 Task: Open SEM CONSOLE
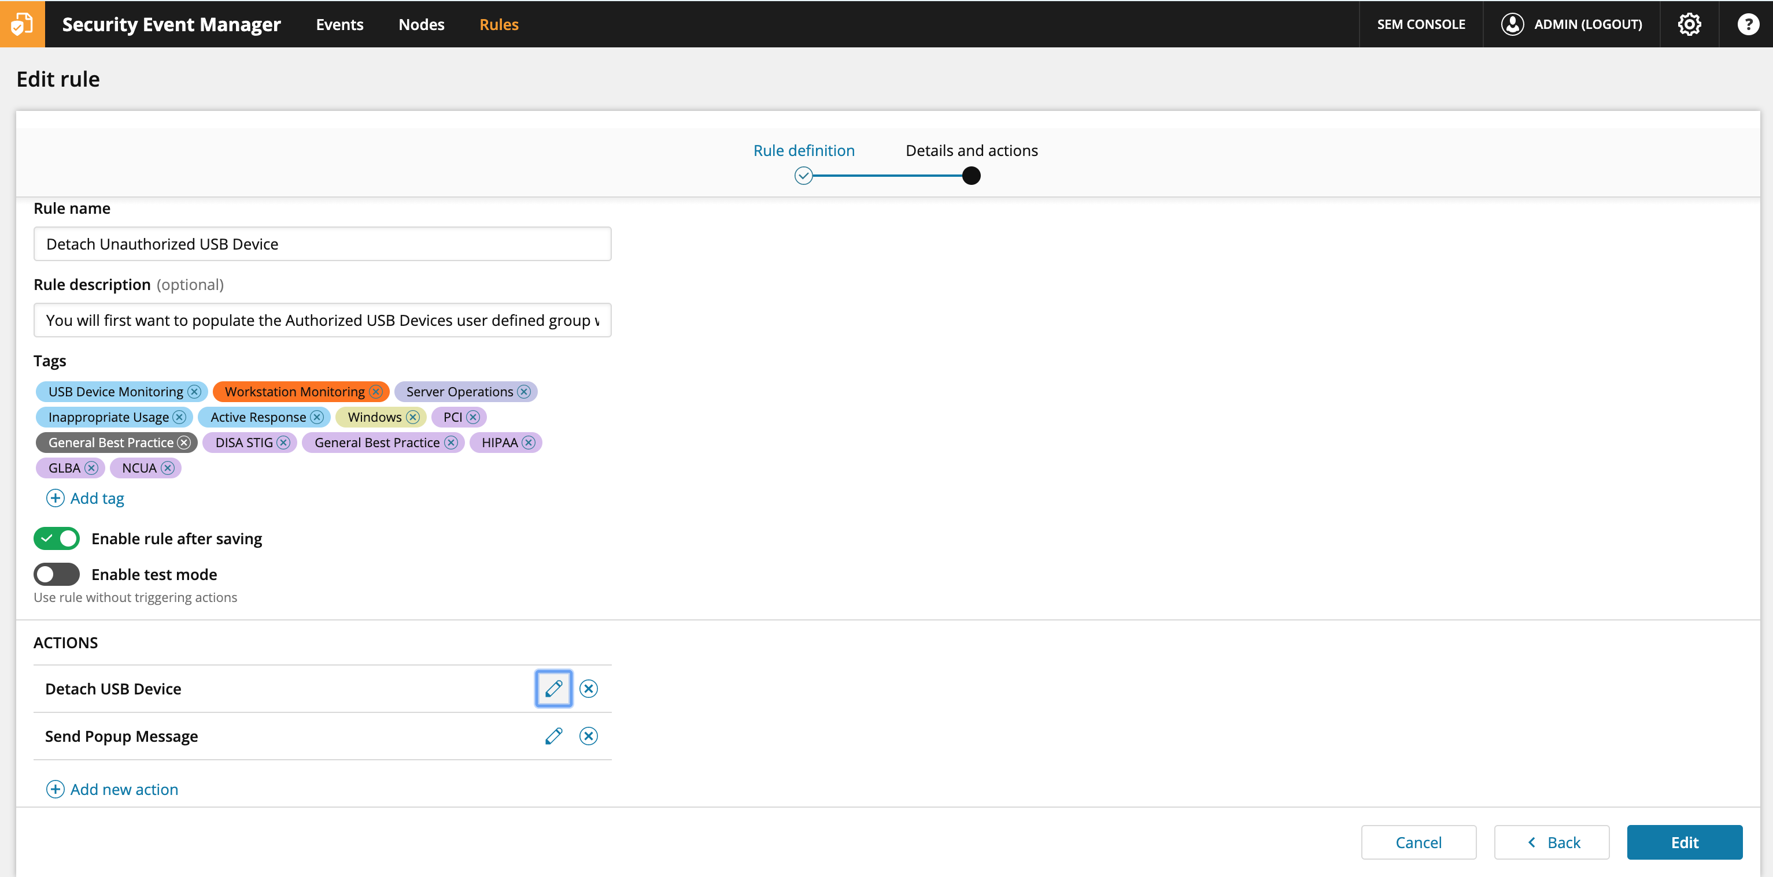(1421, 24)
